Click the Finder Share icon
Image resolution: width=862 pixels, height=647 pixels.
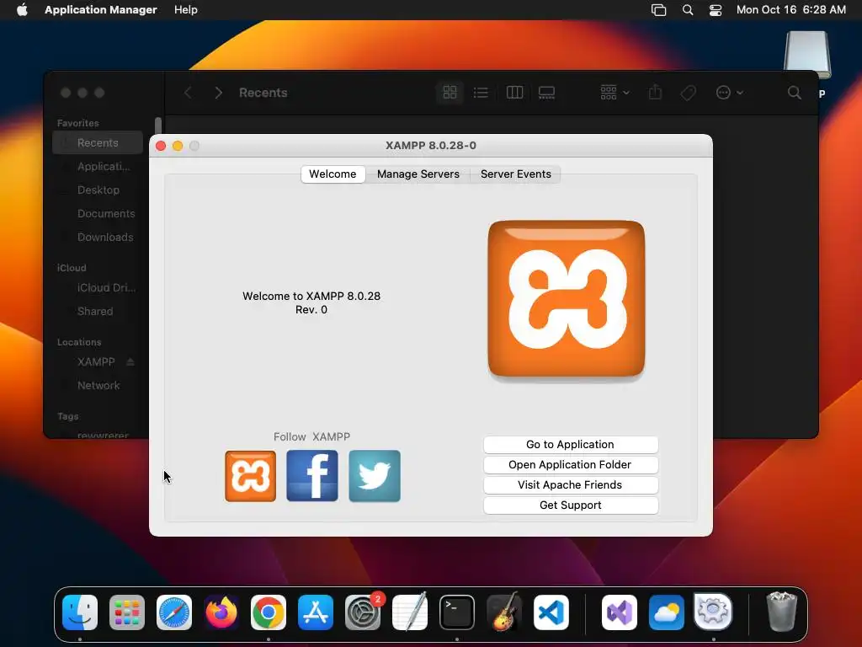(x=655, y=92)
